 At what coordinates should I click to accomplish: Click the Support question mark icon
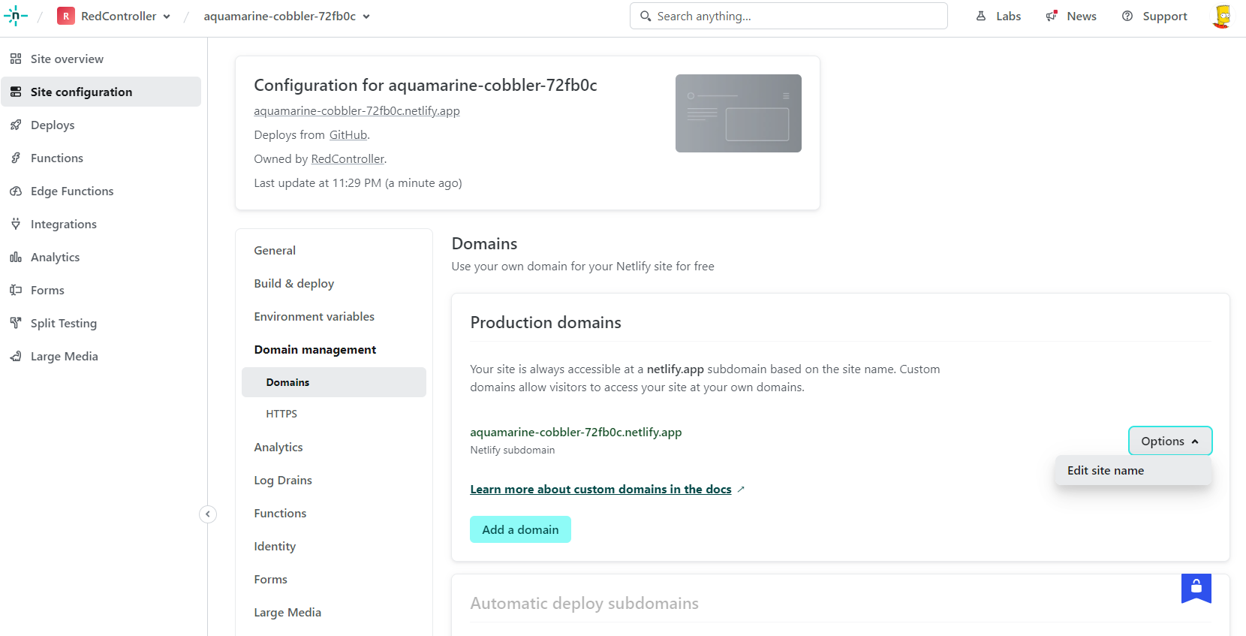coord(1127,16)
